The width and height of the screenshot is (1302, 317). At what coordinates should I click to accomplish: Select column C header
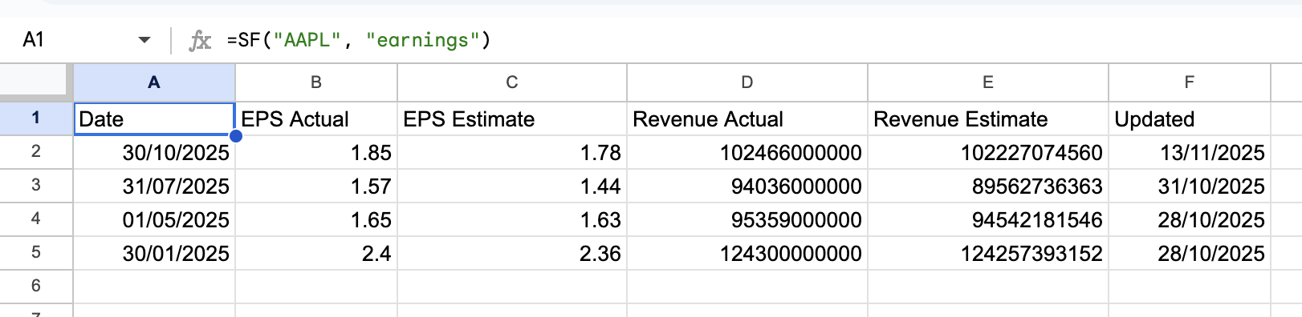pyautogui.click(x=512, y=82)
